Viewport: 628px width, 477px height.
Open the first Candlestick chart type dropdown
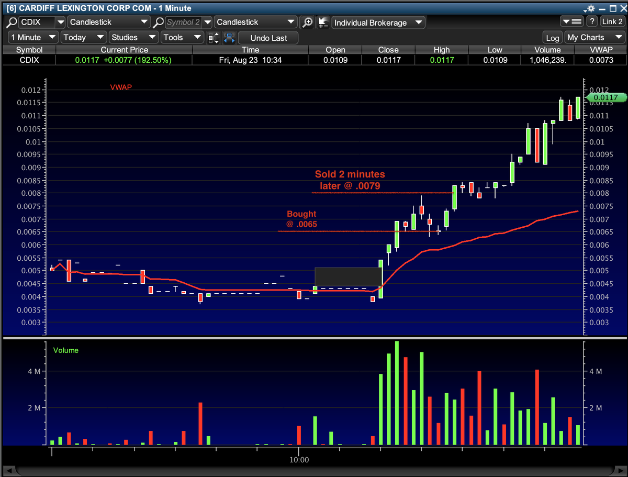pyautogui.click(x=109, y=23)
